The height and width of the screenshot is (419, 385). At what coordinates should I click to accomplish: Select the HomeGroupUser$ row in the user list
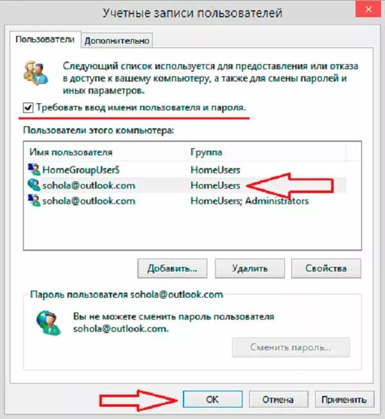coord(186,169)
